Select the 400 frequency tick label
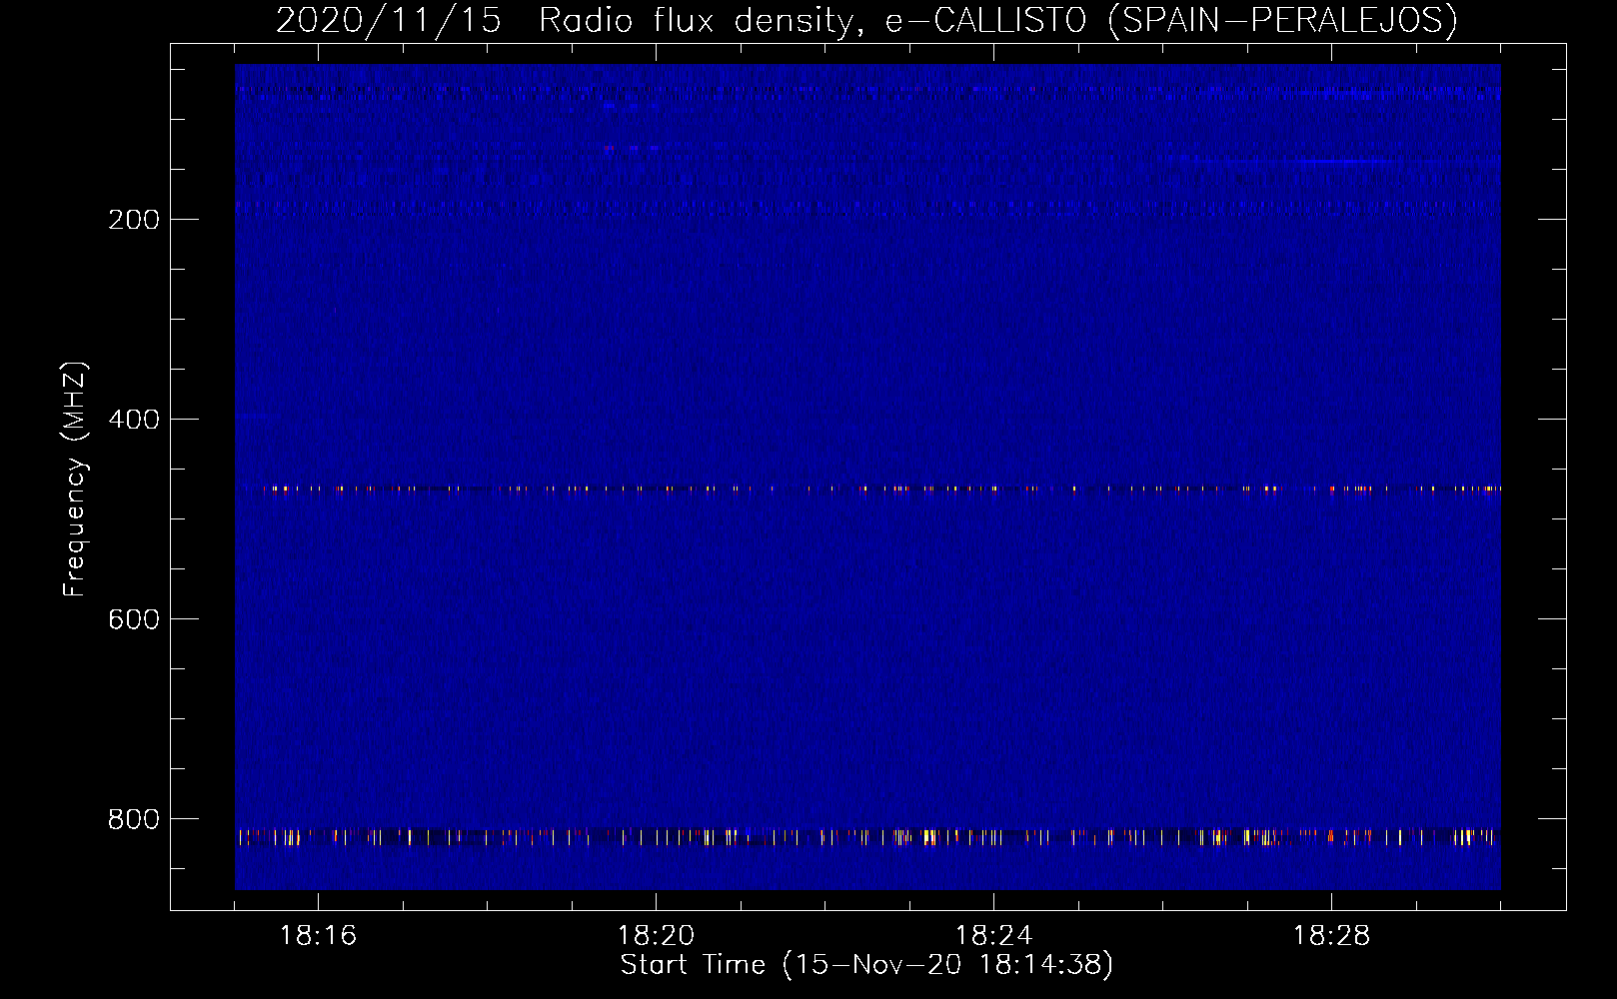The height and width of the screenshot is (999, 1617). pos(133,420)
